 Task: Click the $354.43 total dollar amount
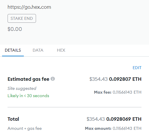click(x=96, y=119)
